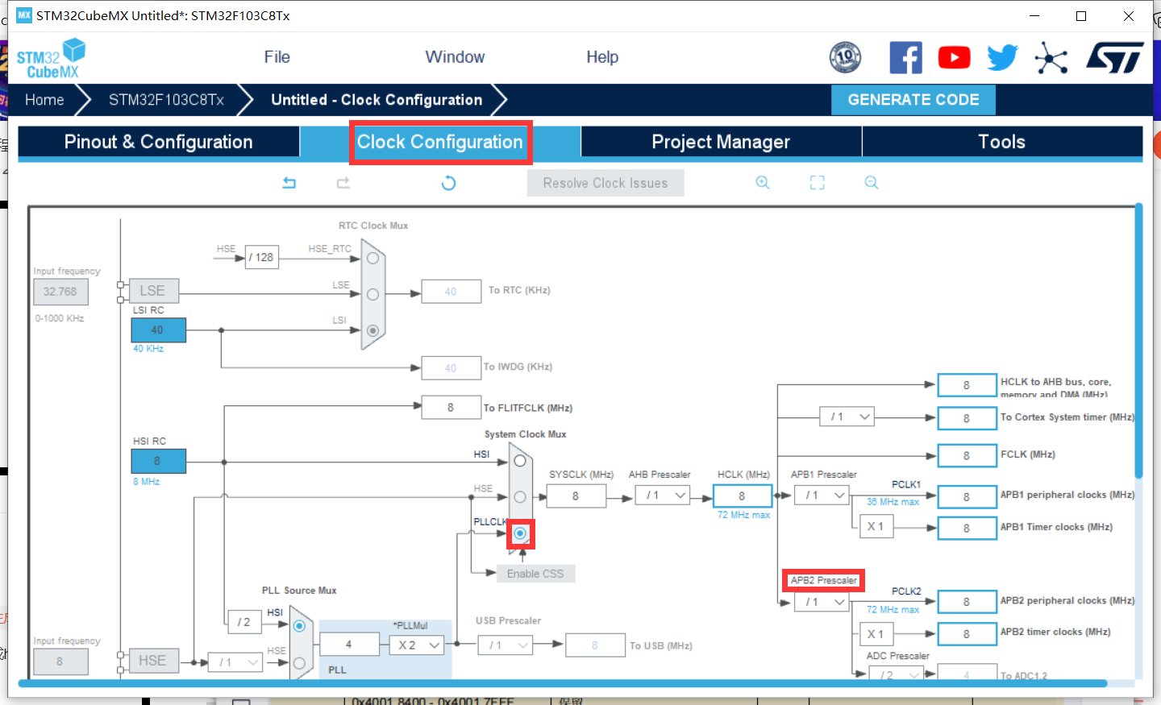Open the File menu
The image size is (1161, 705).
pos(277,57)
